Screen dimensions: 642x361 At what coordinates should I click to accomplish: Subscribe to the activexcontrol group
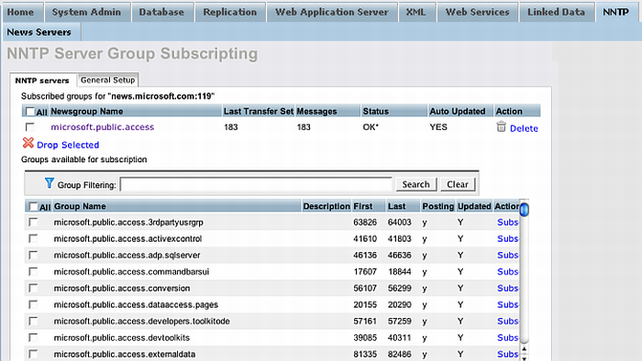pos(507,238)
